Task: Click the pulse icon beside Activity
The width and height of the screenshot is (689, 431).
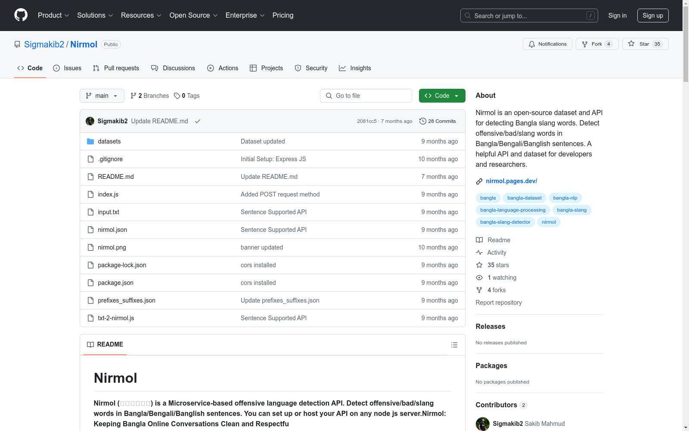Action: pyautogui.click(x=479, y=253)
